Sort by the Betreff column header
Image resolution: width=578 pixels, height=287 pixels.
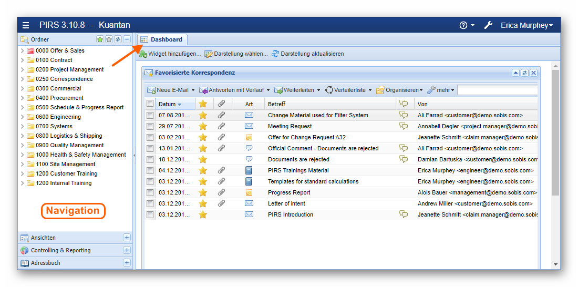[x=331, y=104]
